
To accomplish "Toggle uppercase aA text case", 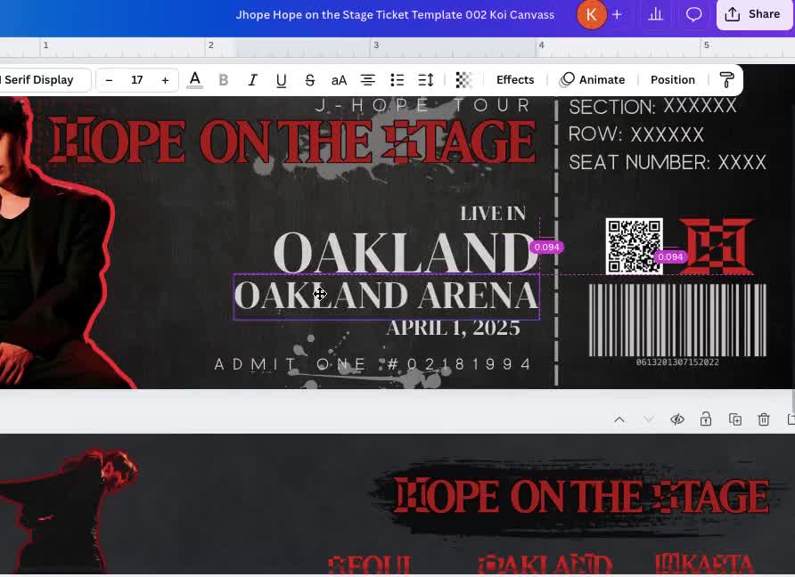I will (x=339, y=80).
